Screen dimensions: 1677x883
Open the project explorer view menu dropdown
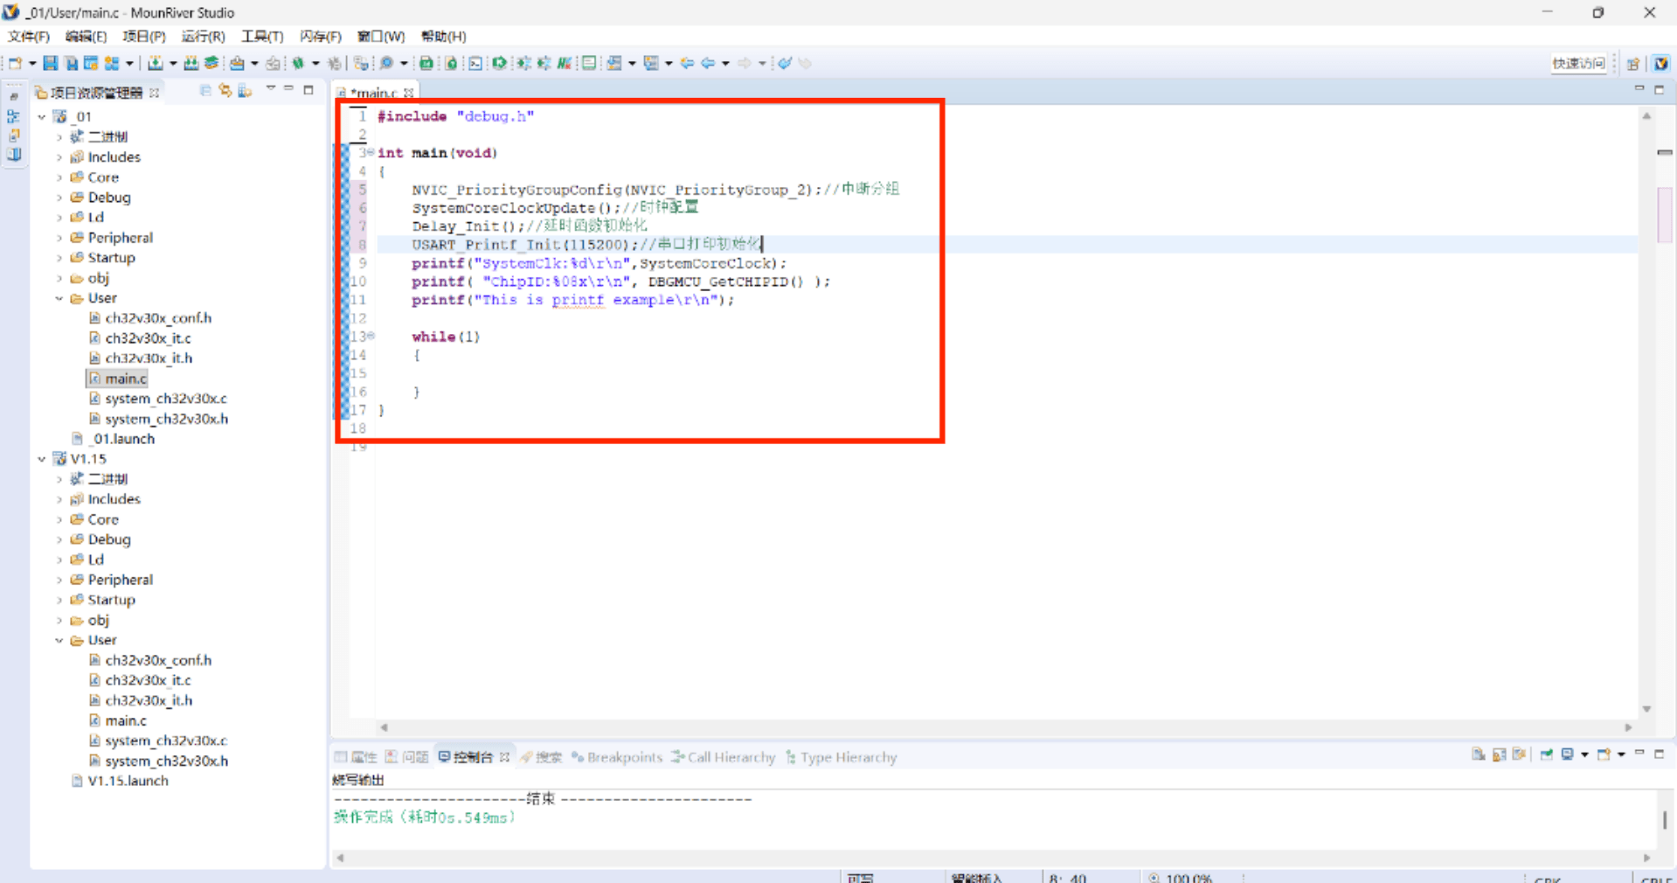coord(271,90)
